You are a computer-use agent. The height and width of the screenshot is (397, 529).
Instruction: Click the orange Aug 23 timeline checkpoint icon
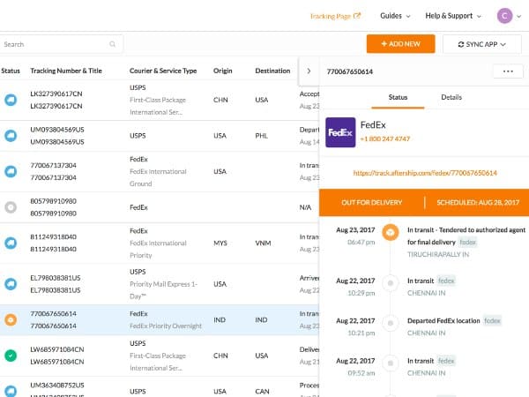click(391, 232)
